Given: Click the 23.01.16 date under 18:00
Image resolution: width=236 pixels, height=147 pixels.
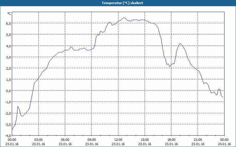Looking at the screenshot, I should pyautogui.click(x=171, y=144).
